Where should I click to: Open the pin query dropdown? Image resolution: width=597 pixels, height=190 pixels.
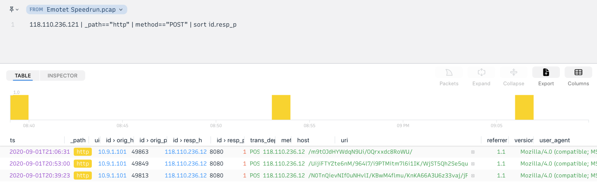pyautogui.click(x=14, y=10)
